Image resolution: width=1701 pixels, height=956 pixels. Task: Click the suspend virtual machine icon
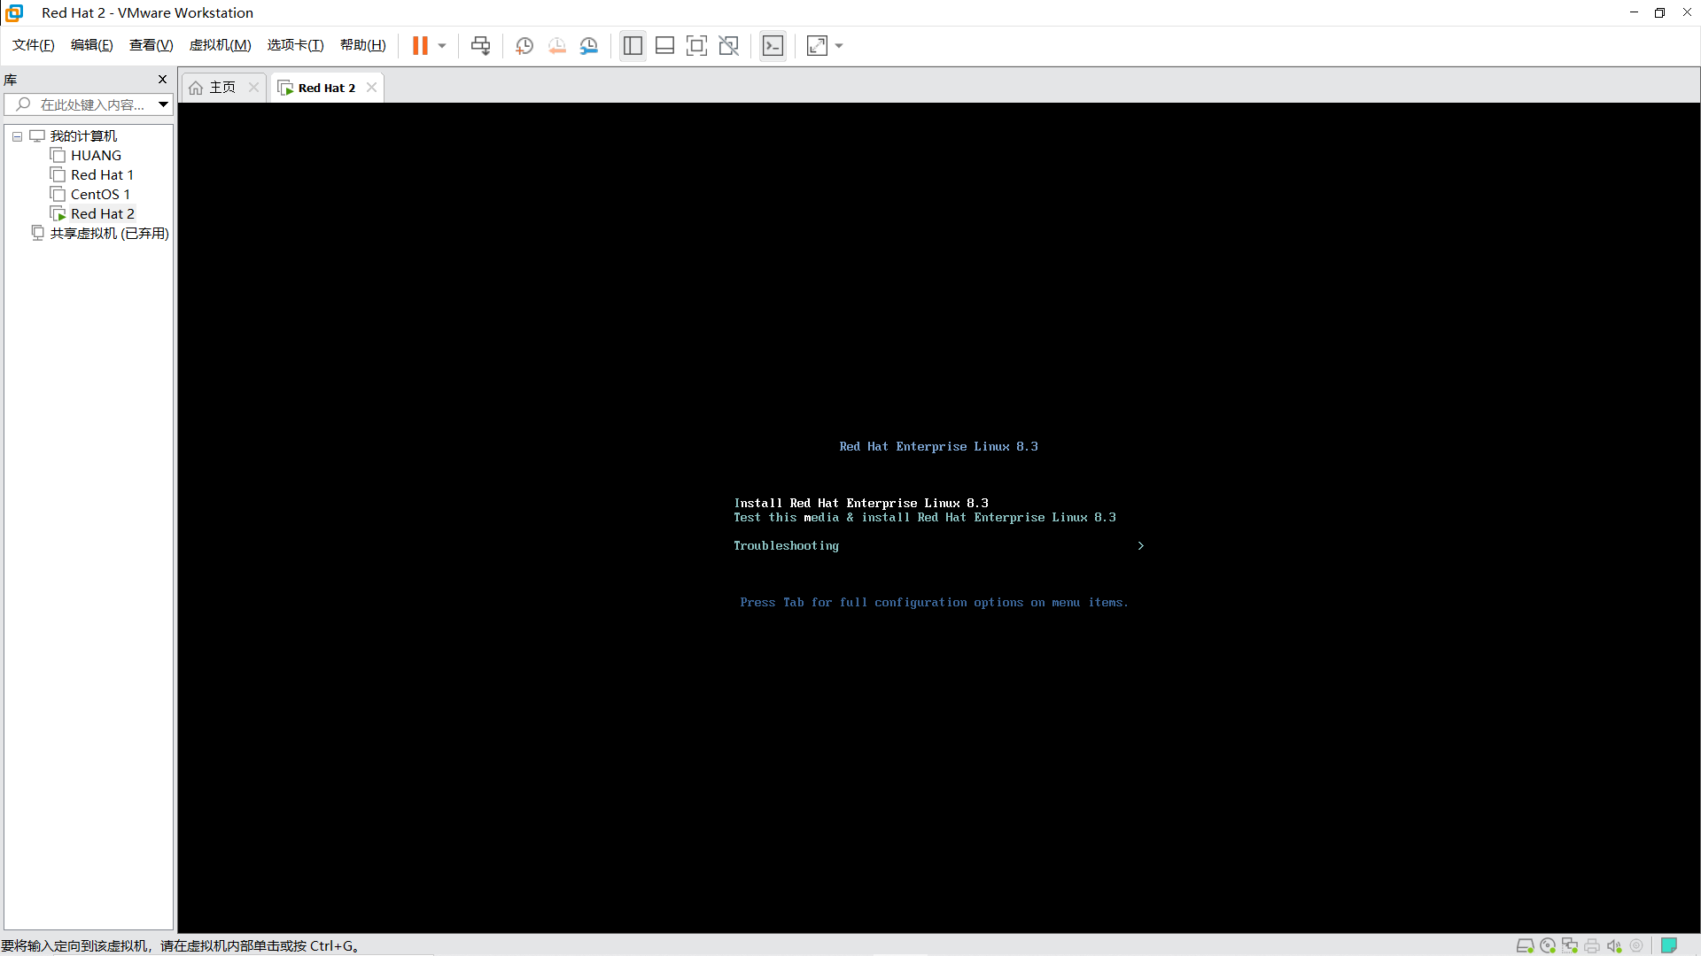point(421,45)
